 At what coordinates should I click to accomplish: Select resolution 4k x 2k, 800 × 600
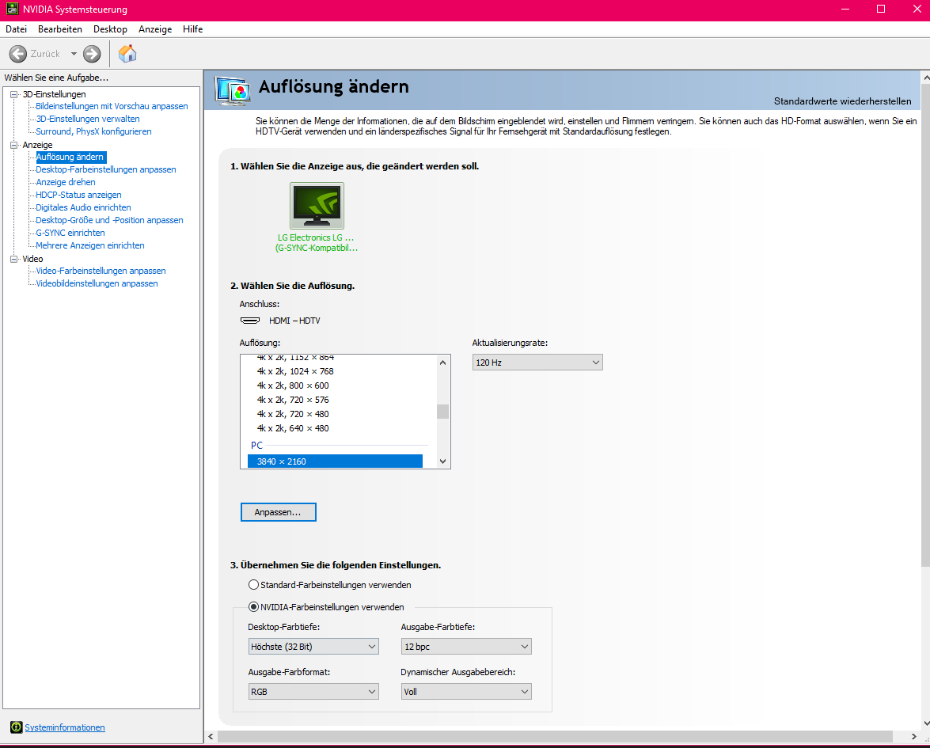[x=292, y=385]
